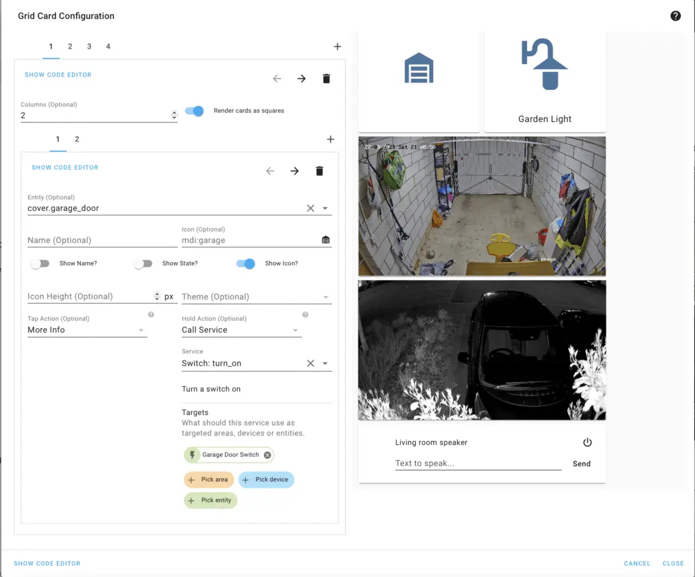The height and width of the screenshot is (577, 695).
Task: Open the bottom Show Code Editor link
Action: (47, 563)
